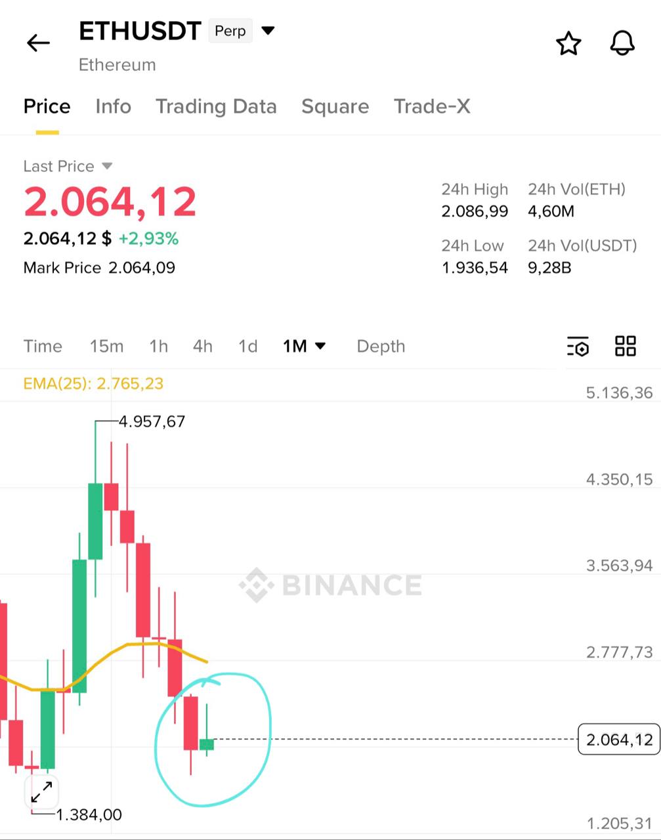661x840 pixels.
Task: Open the four-square grid tools icon
Action: [625, 346]
